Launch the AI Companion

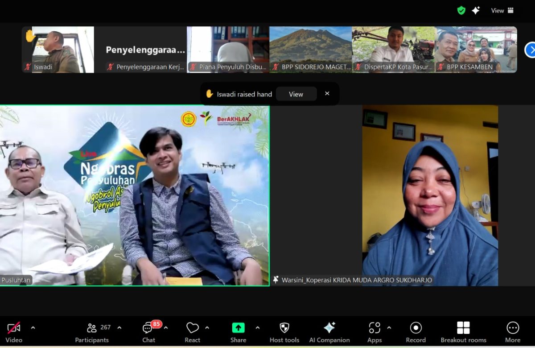coord(329,332)
